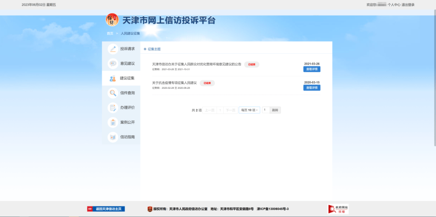Screen dimensions: 436x217
Task: Open the 关于抗击疫情专项征集人民建议 title
Action: (174, 83)
